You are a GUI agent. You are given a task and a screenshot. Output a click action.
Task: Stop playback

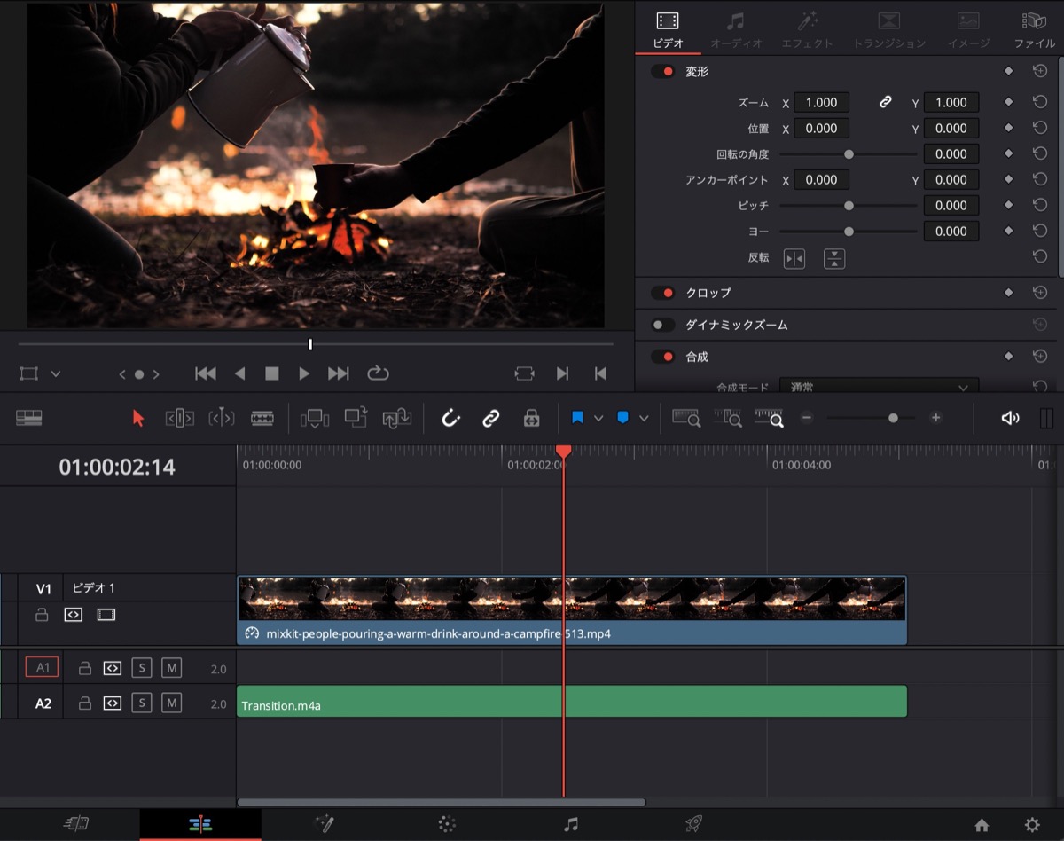click(x=272, y=373)
